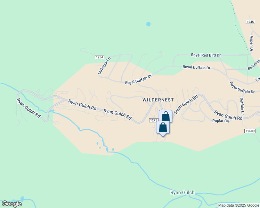
Task: Click the 1254 route shield
Action: (x=99, y=57)
